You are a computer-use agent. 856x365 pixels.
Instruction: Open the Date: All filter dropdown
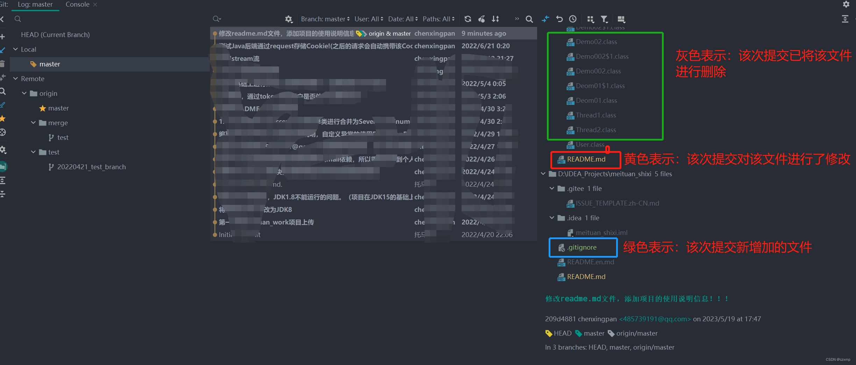coord(403,19)
